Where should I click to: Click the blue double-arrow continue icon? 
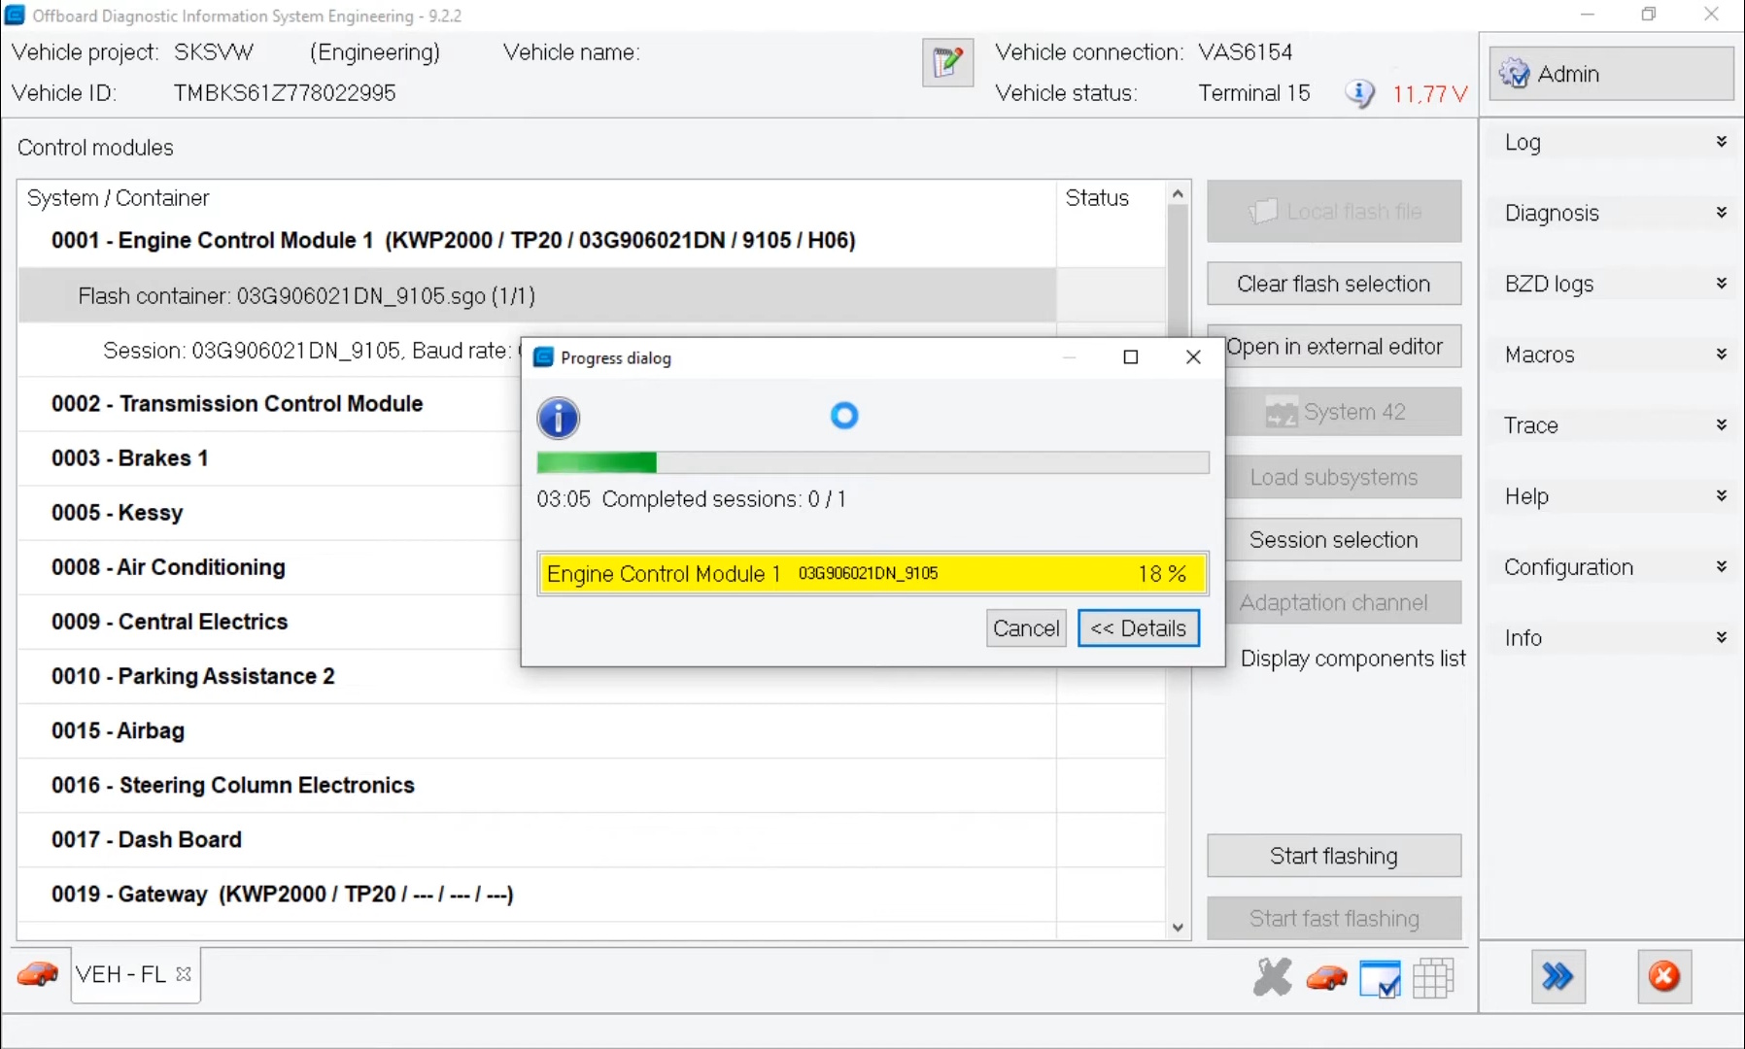coord(1557,977)
